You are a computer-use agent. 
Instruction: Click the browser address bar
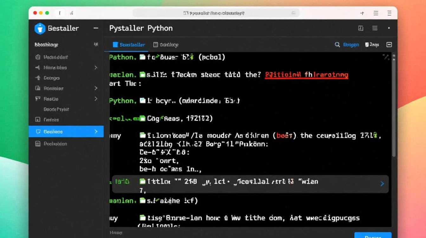click(x=216, y=13)
